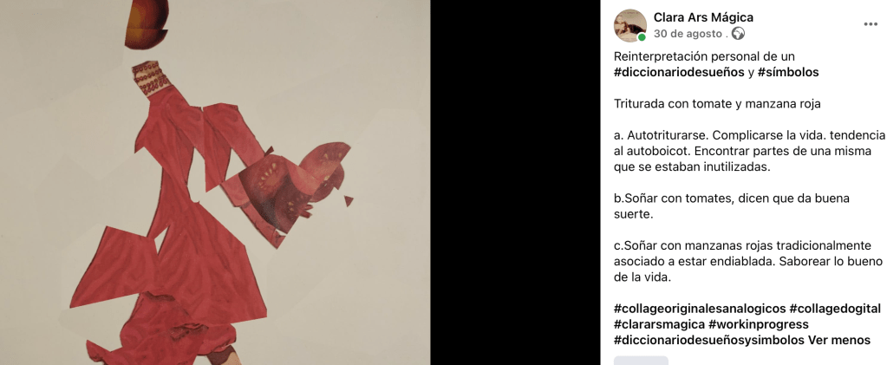
Task: Click the apple at the collage top
Action: [x=147, y=23]
